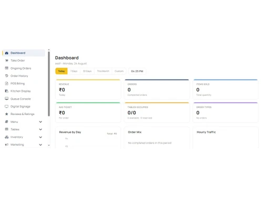The height and width of the screenshot is (197, 263).
Task: Open Queue Console from sidebar
Action: click(x=23, y=99)
